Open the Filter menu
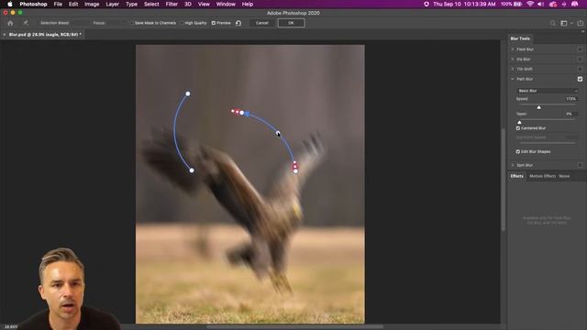 pyautogui.click(x=172, y=4)
